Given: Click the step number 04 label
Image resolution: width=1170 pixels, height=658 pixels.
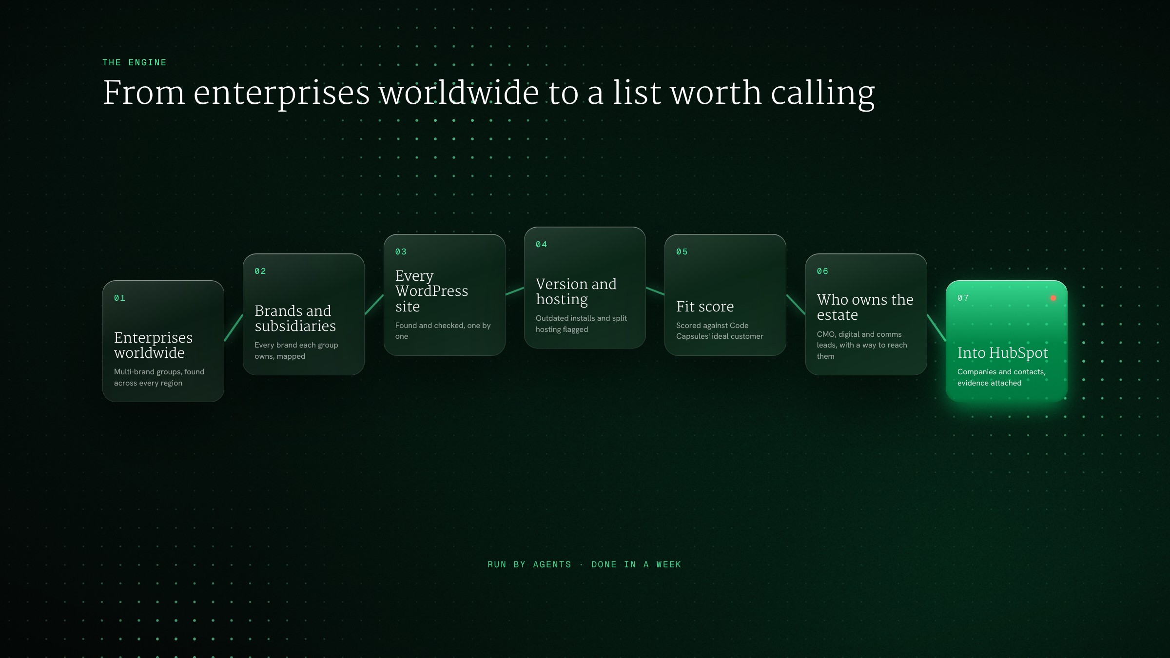Looking at the screenshot, I should point(541,244).
